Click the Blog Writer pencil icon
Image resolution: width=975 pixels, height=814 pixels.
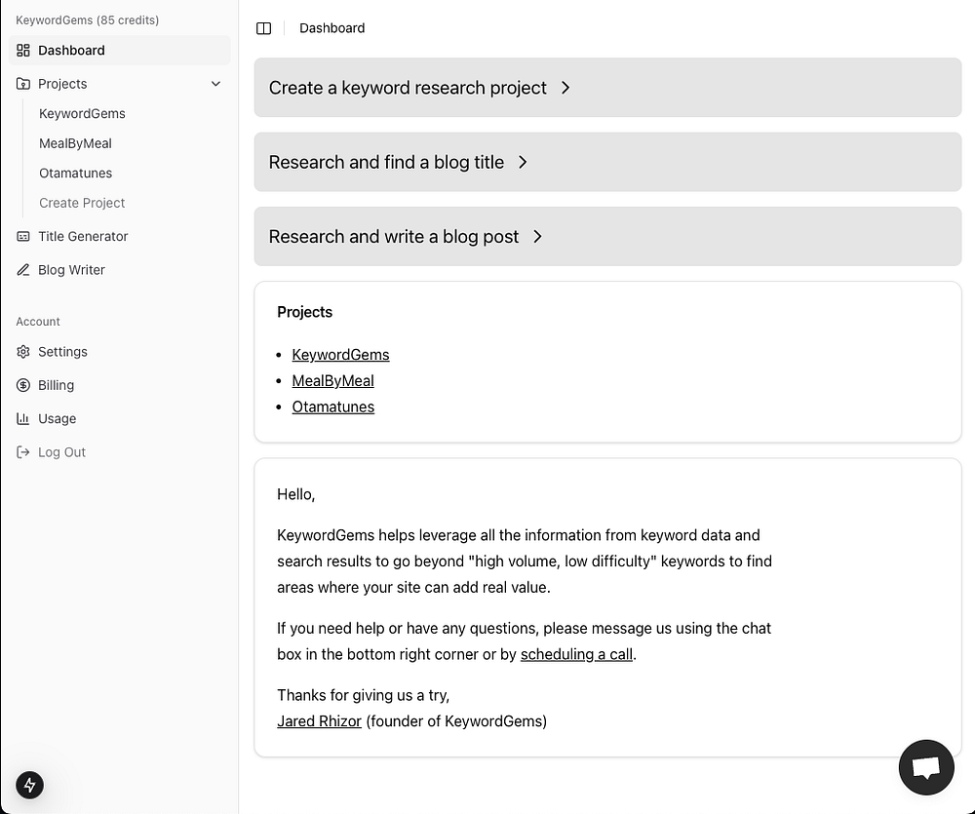click(23, 270)
